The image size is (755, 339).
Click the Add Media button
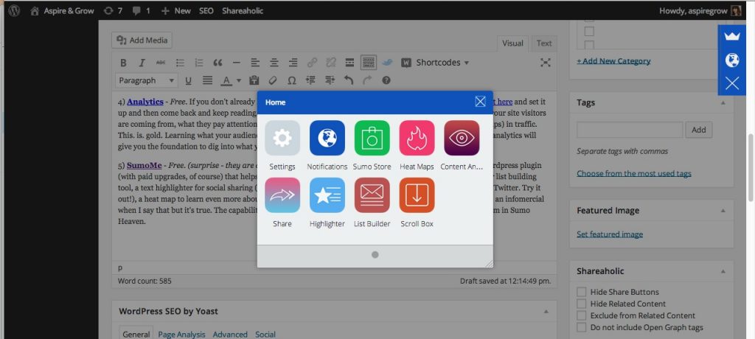[142, 41]
